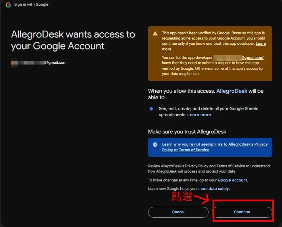The height and width of the screenshot is (227, 282).
Task: Click the warning triangle icon
Action: [x=155, y=33]
